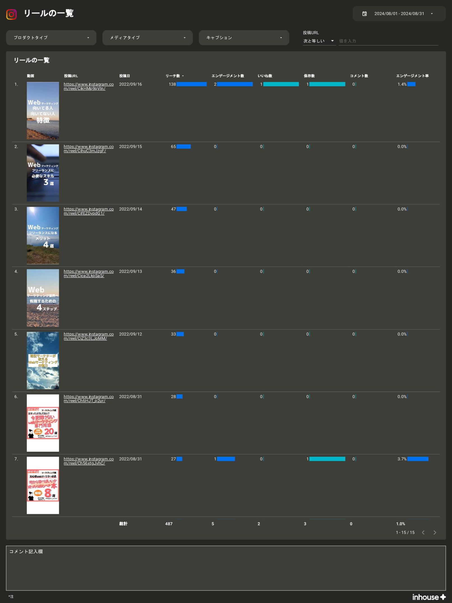Open the reel link Ch56xtgJvhC

click(88, 461)
